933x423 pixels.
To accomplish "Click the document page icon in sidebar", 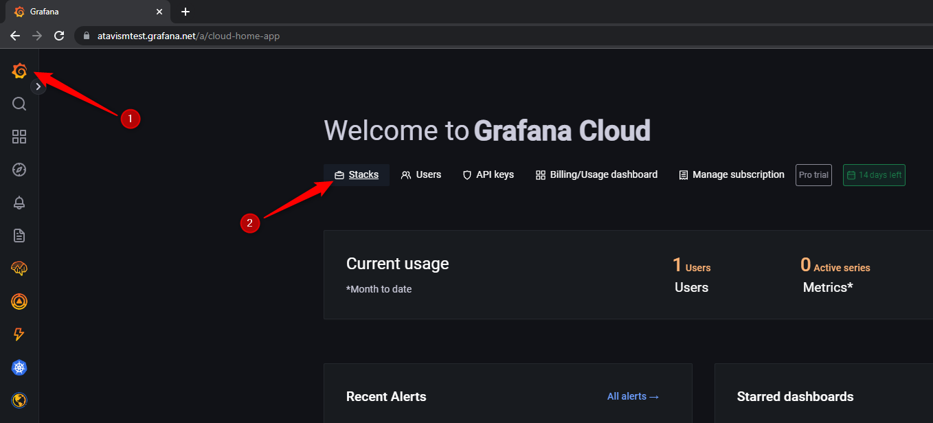I will pos(19,236).
